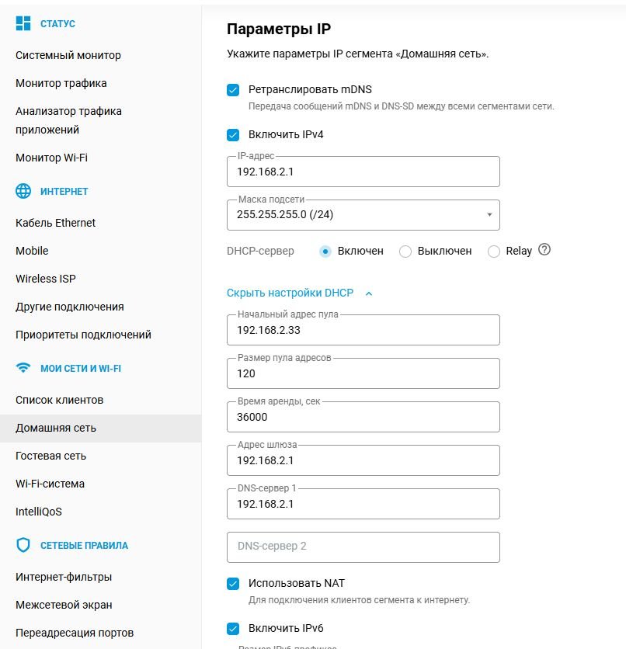Open the Guest Network page
626x649 pixels.
coord(51,456)
